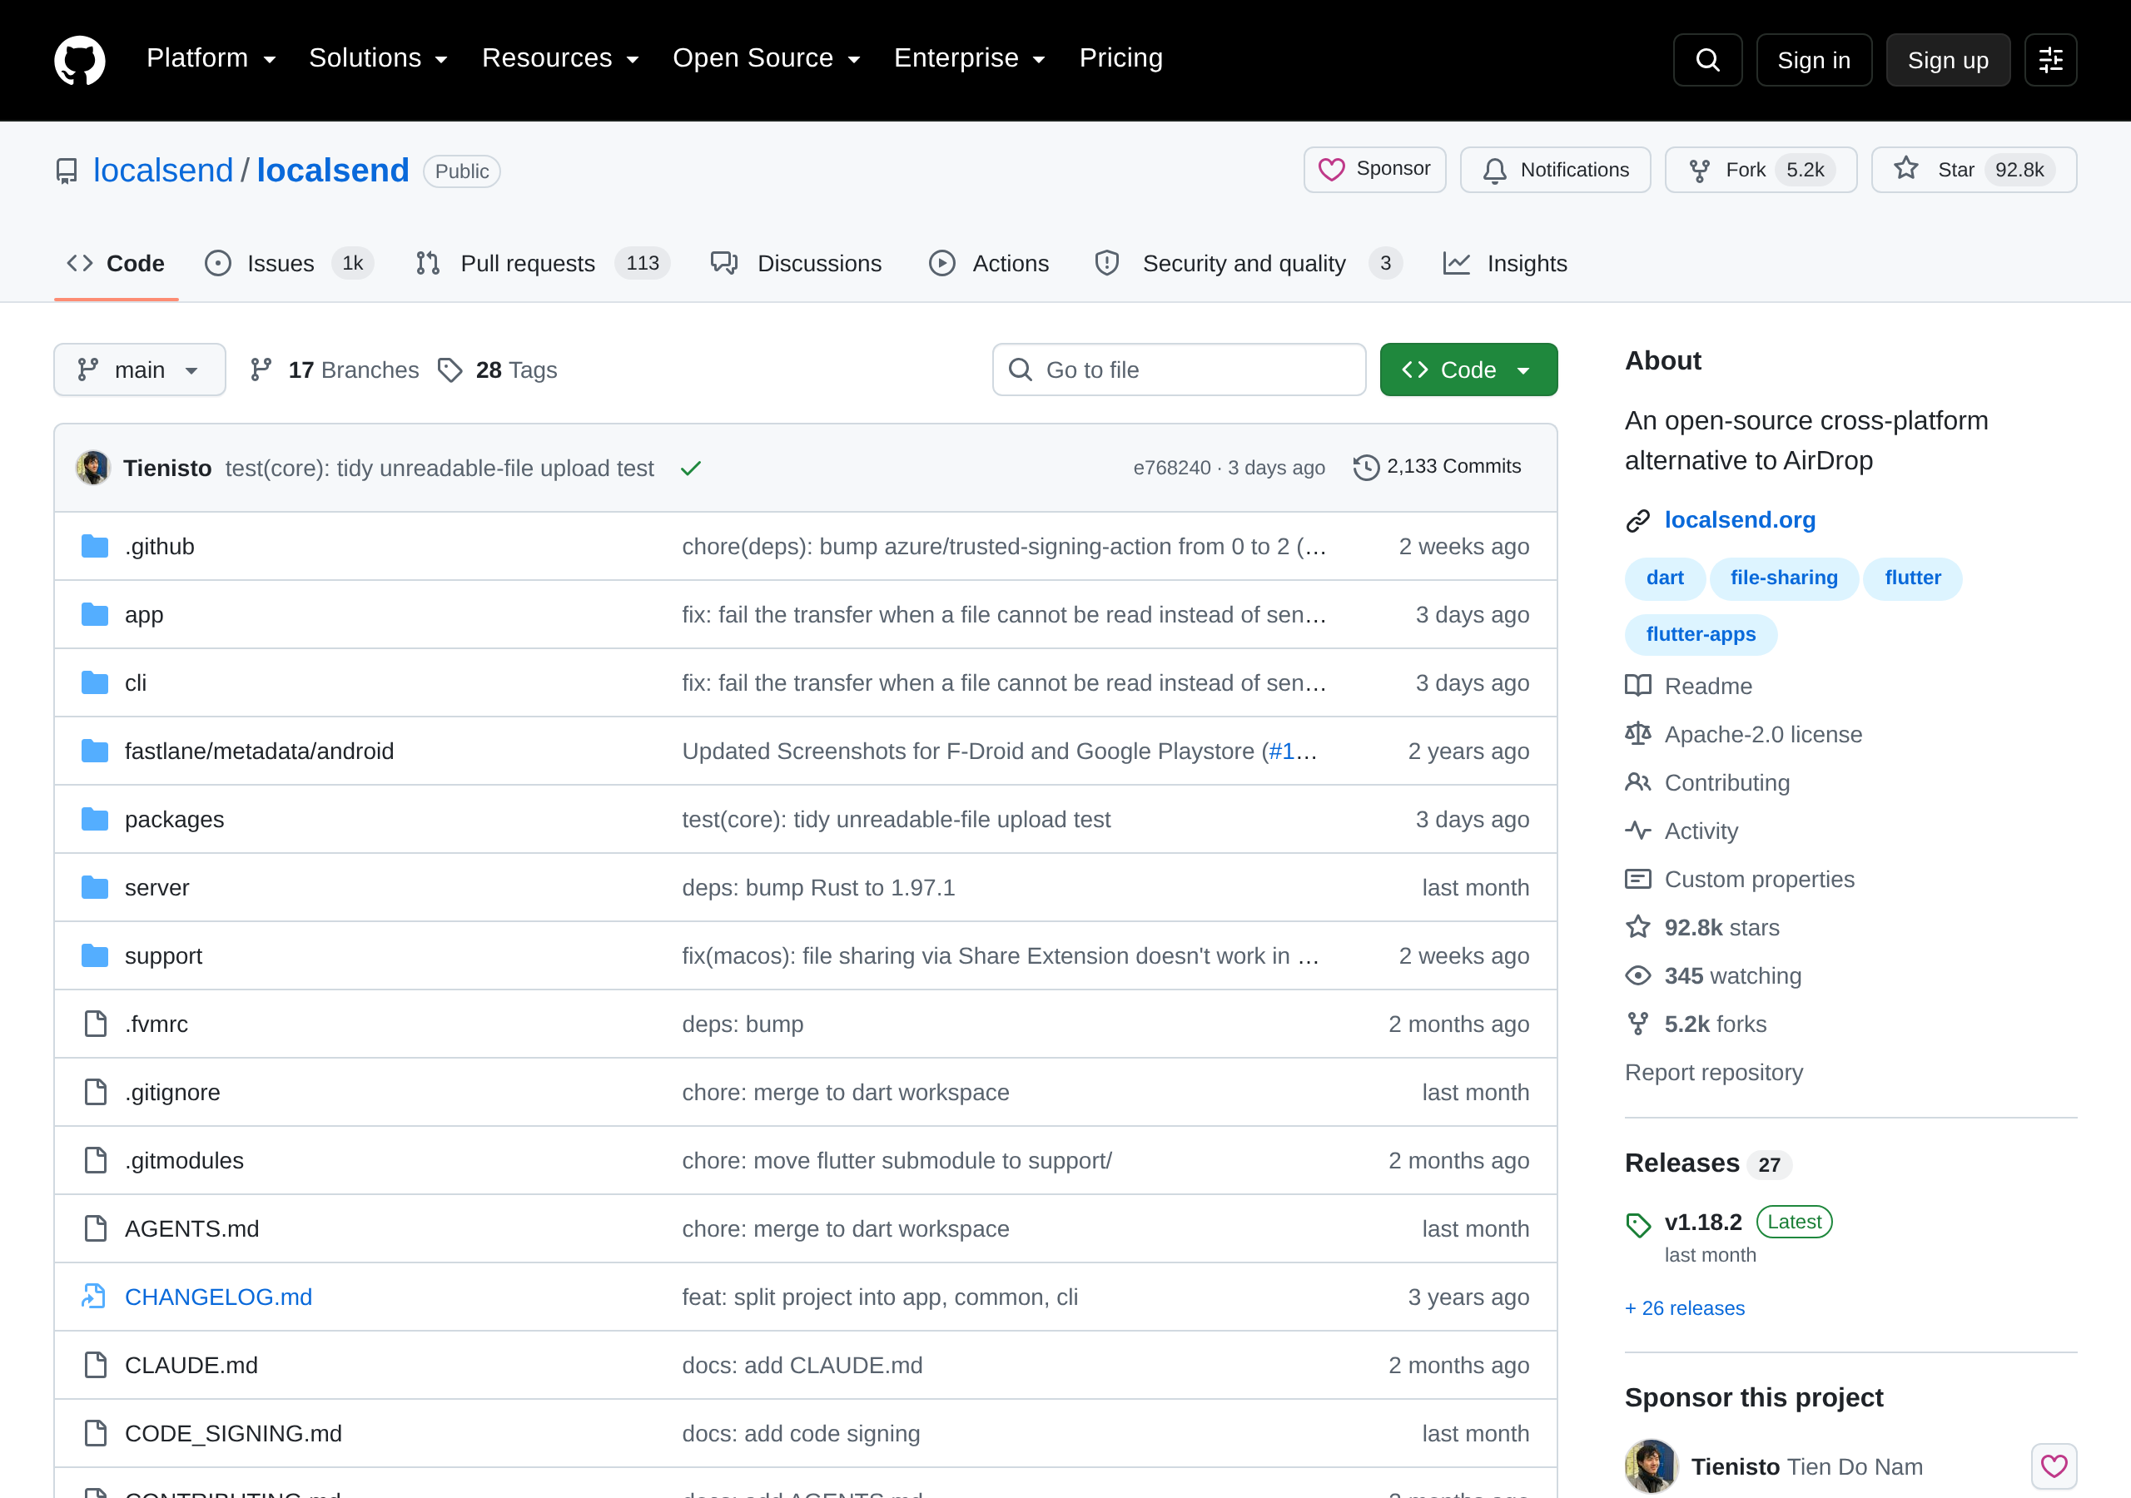This screenshot has height=1498, width=2131.
Task: Switch to Security and quality tab
Action: coord(1248,264)
